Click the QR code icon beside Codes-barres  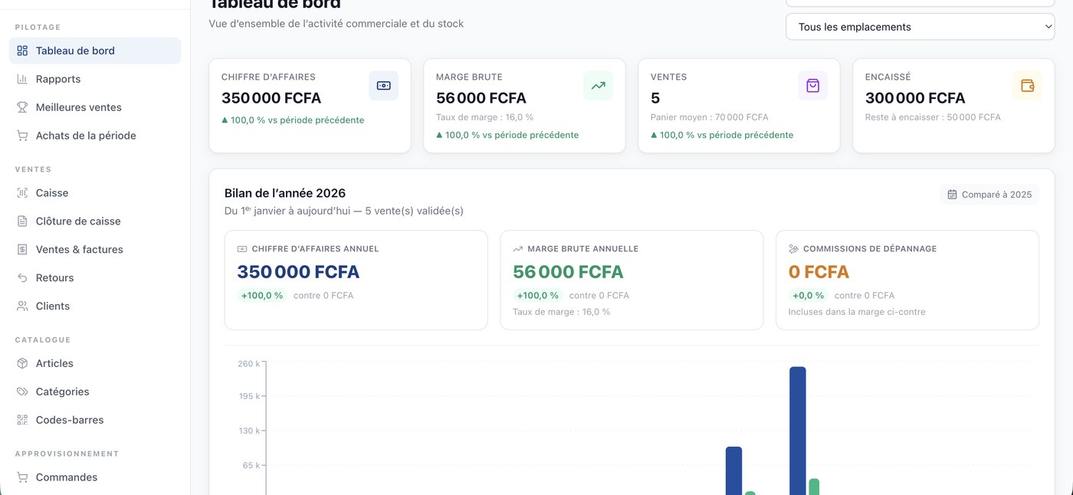[22, 420]
